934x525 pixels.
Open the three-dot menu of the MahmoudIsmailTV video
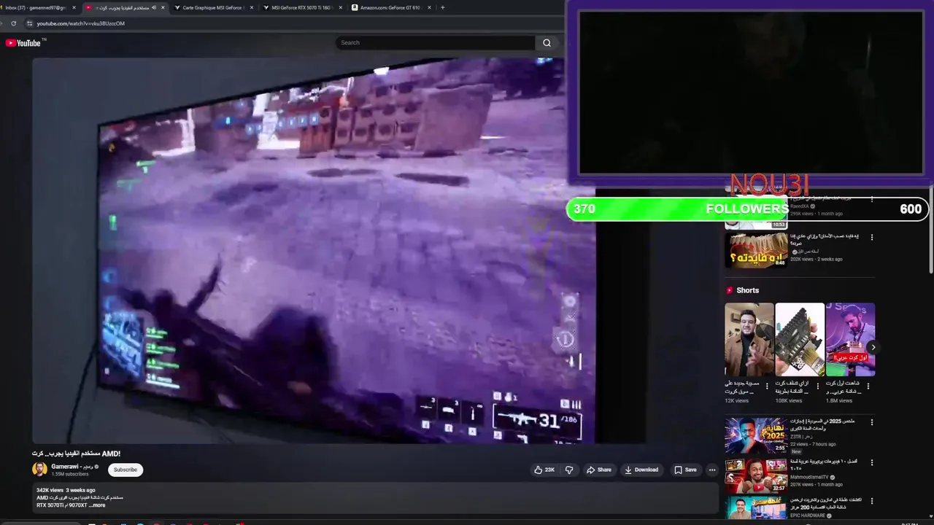(871, 462)
